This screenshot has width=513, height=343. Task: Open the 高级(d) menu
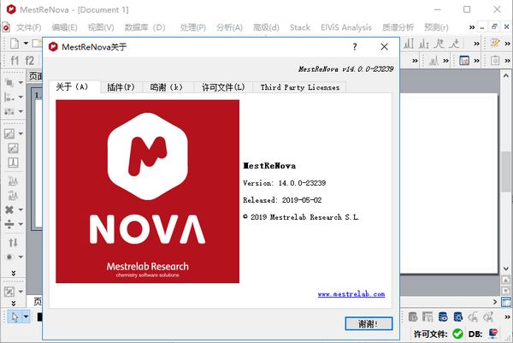266,27
